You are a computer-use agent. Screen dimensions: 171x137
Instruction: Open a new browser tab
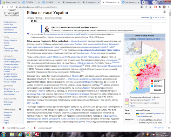[144, 2]
